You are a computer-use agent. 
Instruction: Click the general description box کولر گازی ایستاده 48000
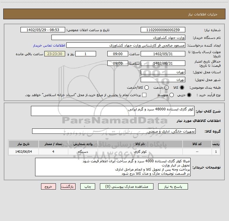[x=113, y=111]
